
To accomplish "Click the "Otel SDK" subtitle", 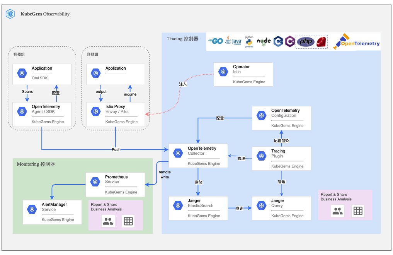I will click(39, 78).
